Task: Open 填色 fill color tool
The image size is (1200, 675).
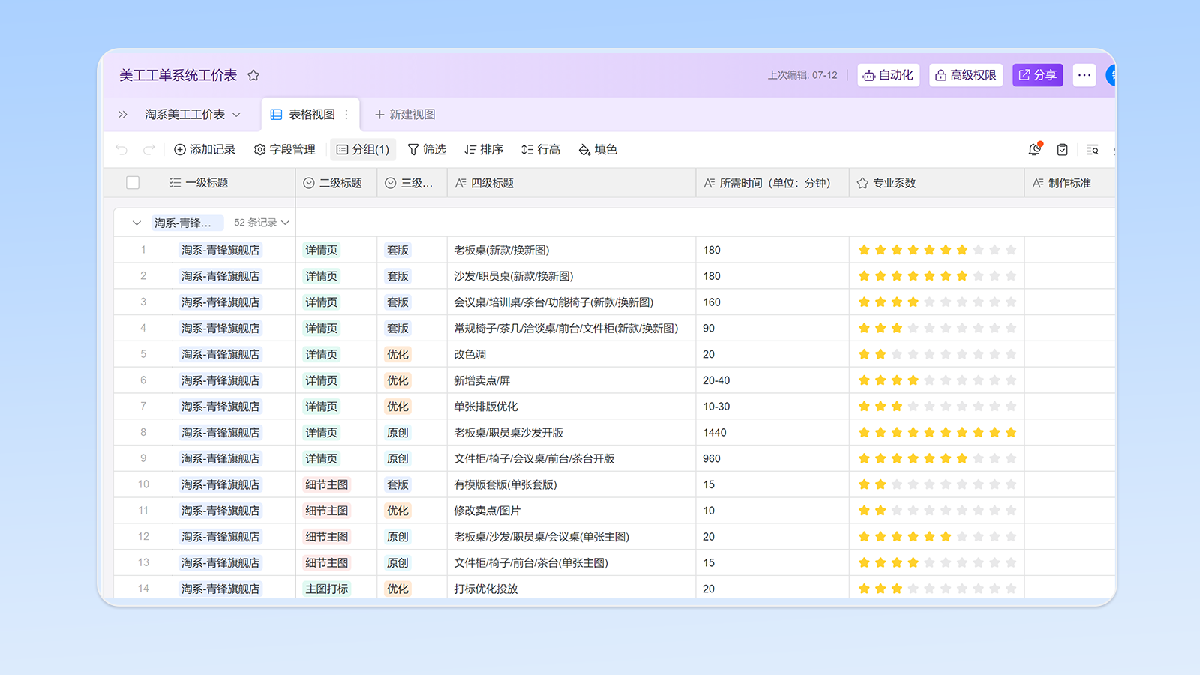Action: [x=598, y=150]
